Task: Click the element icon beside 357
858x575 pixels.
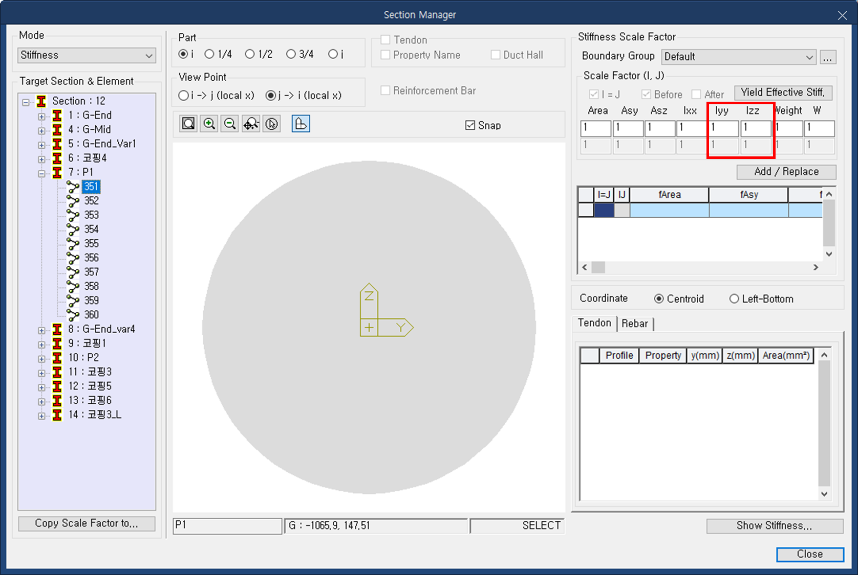Action: (73, 272)
